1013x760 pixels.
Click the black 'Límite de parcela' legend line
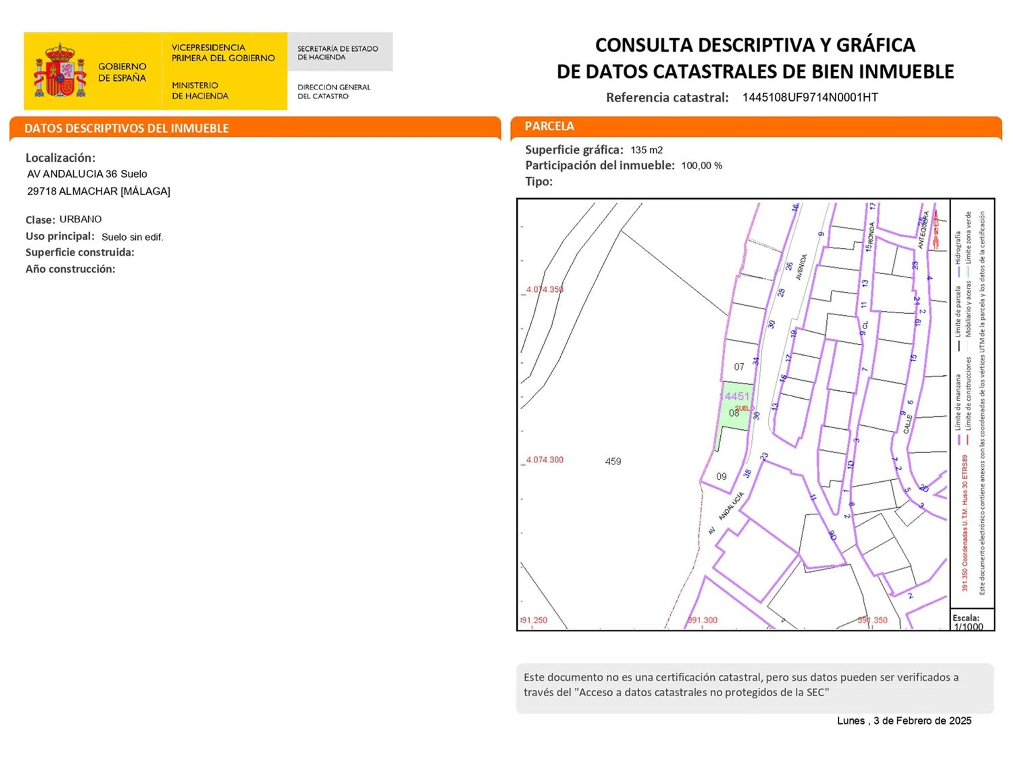pyautogui.click(x=959, y=347)
